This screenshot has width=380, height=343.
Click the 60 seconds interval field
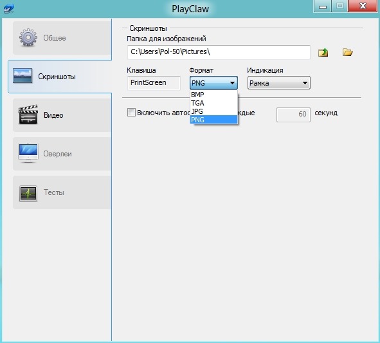coord(293,115)
